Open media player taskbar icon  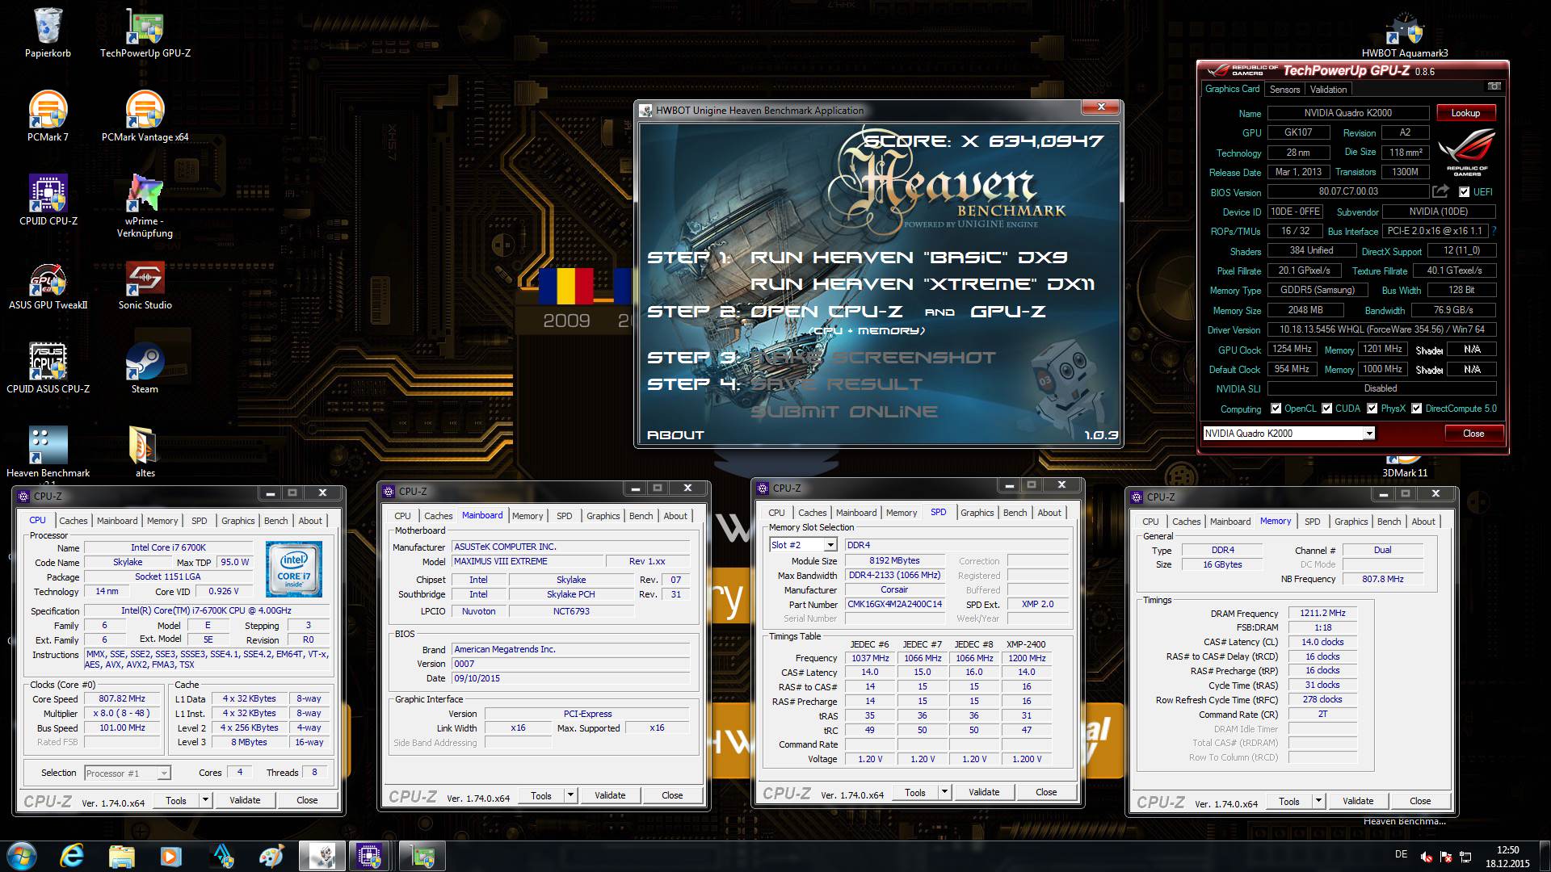170,855
